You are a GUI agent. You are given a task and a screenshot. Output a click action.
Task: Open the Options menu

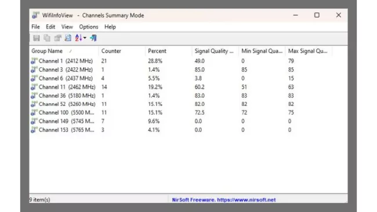coord(89,27)
